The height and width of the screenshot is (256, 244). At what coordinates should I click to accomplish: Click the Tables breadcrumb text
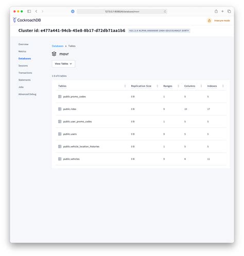click(72, 46)
